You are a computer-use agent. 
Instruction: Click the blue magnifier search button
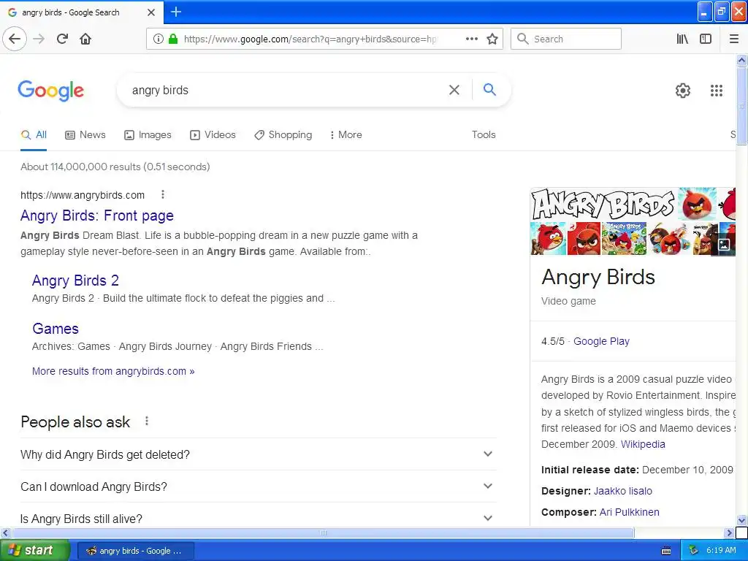(x=489, y=89)
